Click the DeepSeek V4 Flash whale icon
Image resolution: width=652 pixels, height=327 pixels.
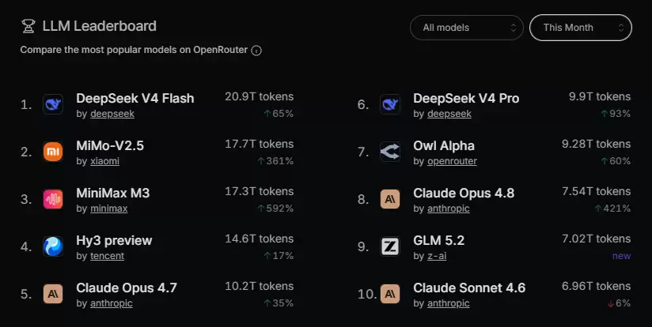[x=53, y=104]
